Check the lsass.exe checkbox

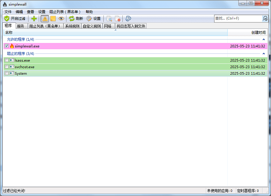[x=7, y=60]
